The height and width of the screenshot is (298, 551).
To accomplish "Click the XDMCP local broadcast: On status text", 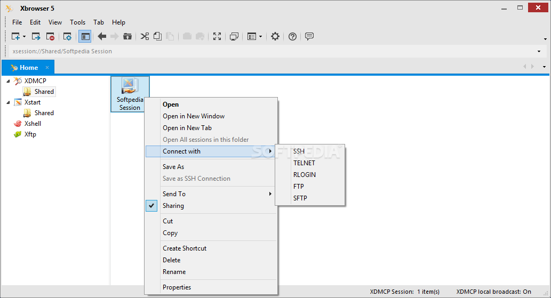I will [x=494, y=292].
